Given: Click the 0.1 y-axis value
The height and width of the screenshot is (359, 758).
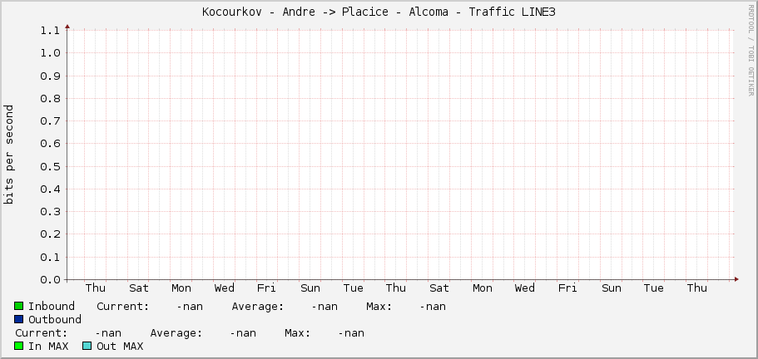Looking at the screenshot, I should click(x=50, y=257).
